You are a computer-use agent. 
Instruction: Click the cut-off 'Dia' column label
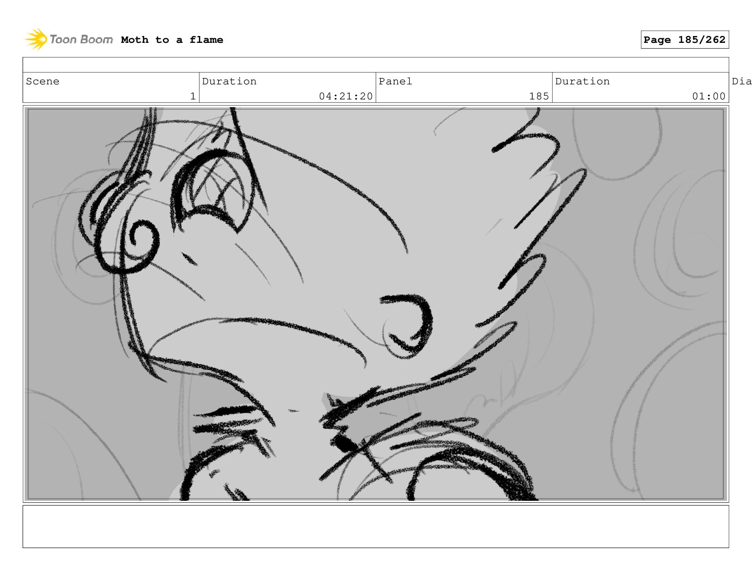coord(742,81)
